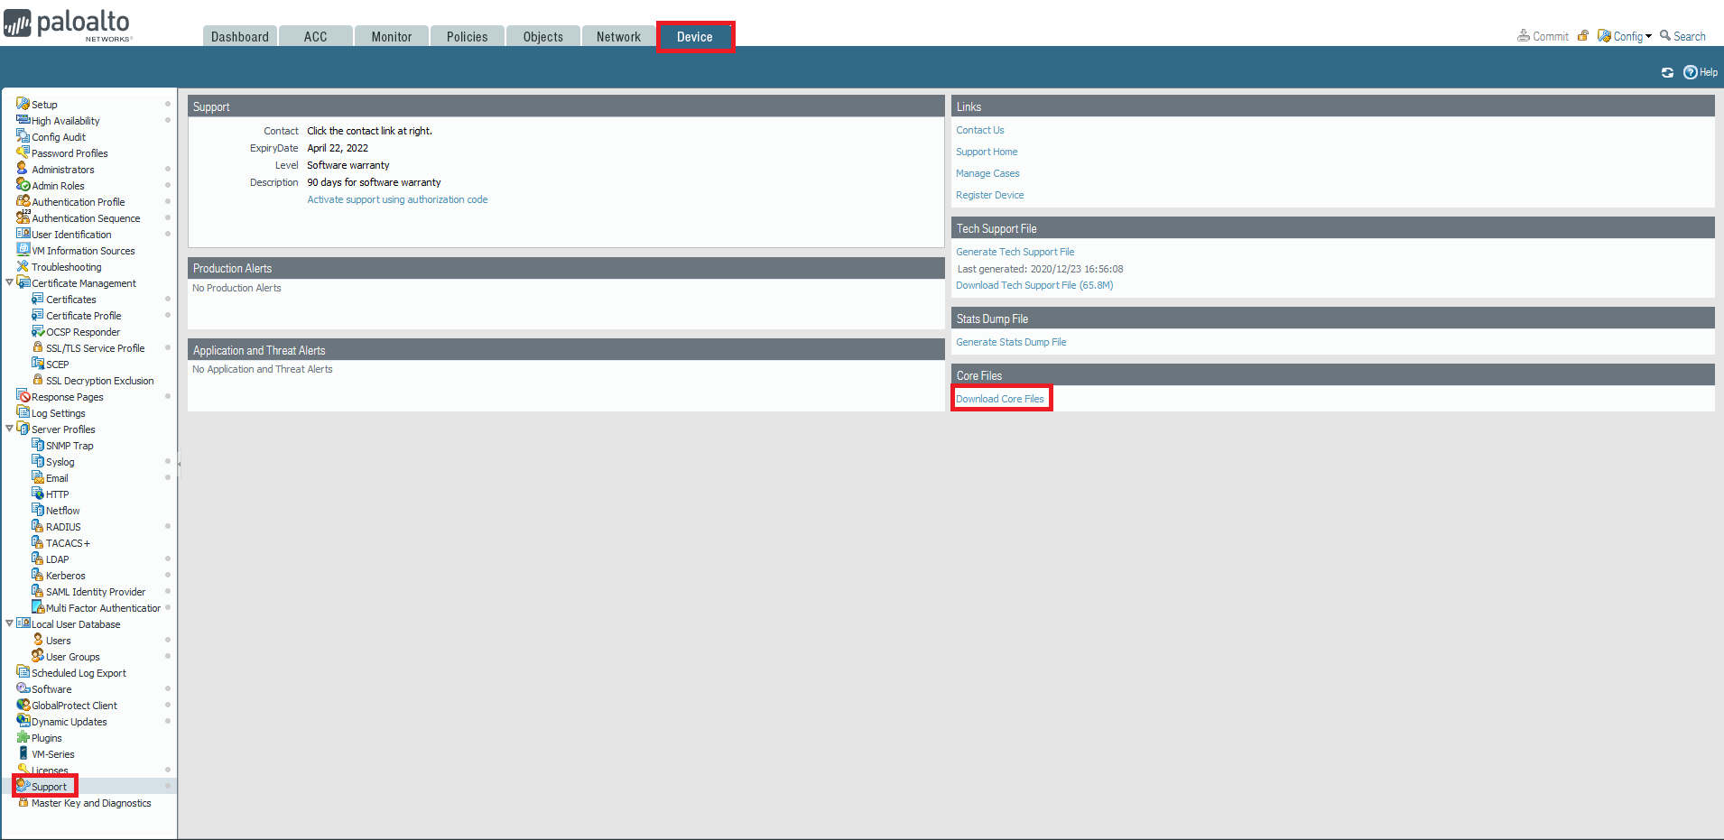Click the Plugins icon
This screenshot has height=840, width=1724.
coord(23,737)
